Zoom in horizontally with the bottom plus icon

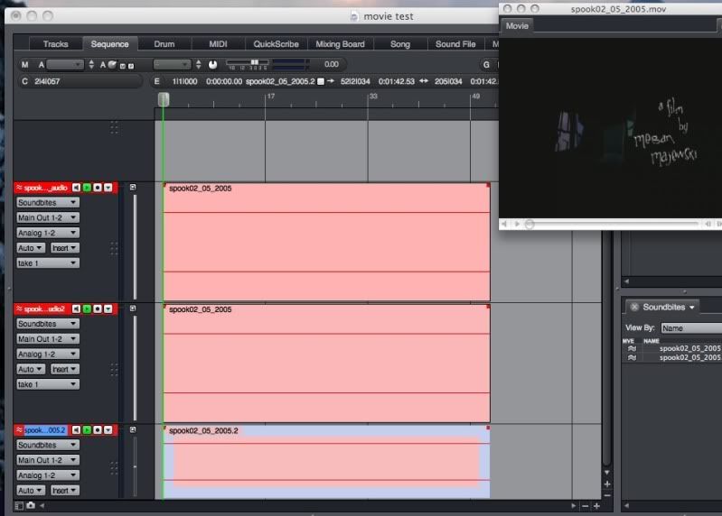[x=596, y=506]
